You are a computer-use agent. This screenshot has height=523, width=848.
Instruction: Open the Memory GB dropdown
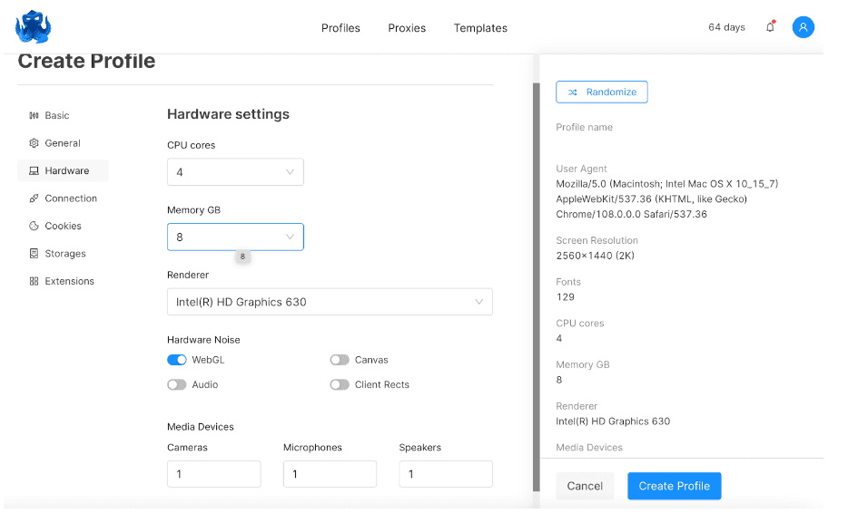click(x=235, y=237)
